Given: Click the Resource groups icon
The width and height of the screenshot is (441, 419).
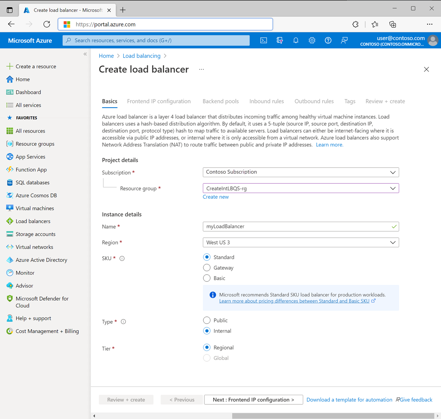Looking at the screenshot, I should pos(10,144).
